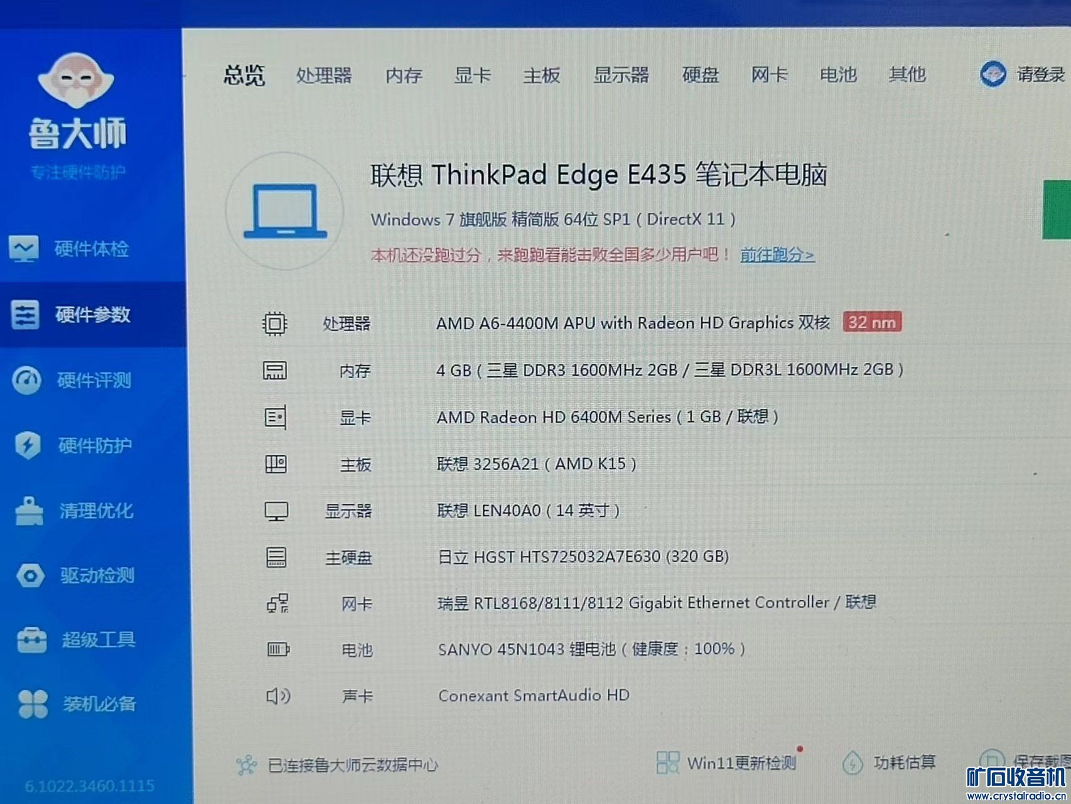Switch to 硬盘 tab

tap(701, 75)
